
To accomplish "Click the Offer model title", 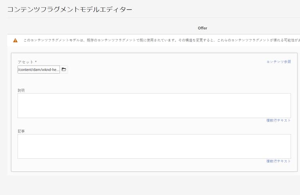I will pyautogui.click(x=202, y=28).
